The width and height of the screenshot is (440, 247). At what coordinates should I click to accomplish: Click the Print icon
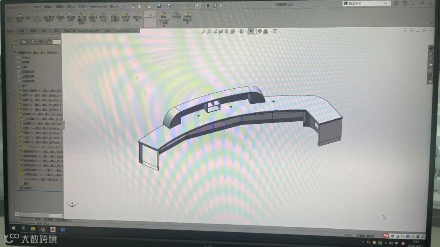click(169, 6)
